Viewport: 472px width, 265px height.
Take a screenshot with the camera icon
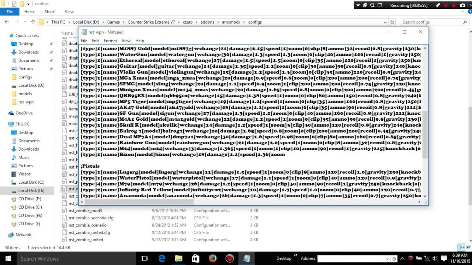(463, 6)
